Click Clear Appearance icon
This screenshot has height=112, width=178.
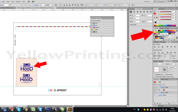coord(169,104)
